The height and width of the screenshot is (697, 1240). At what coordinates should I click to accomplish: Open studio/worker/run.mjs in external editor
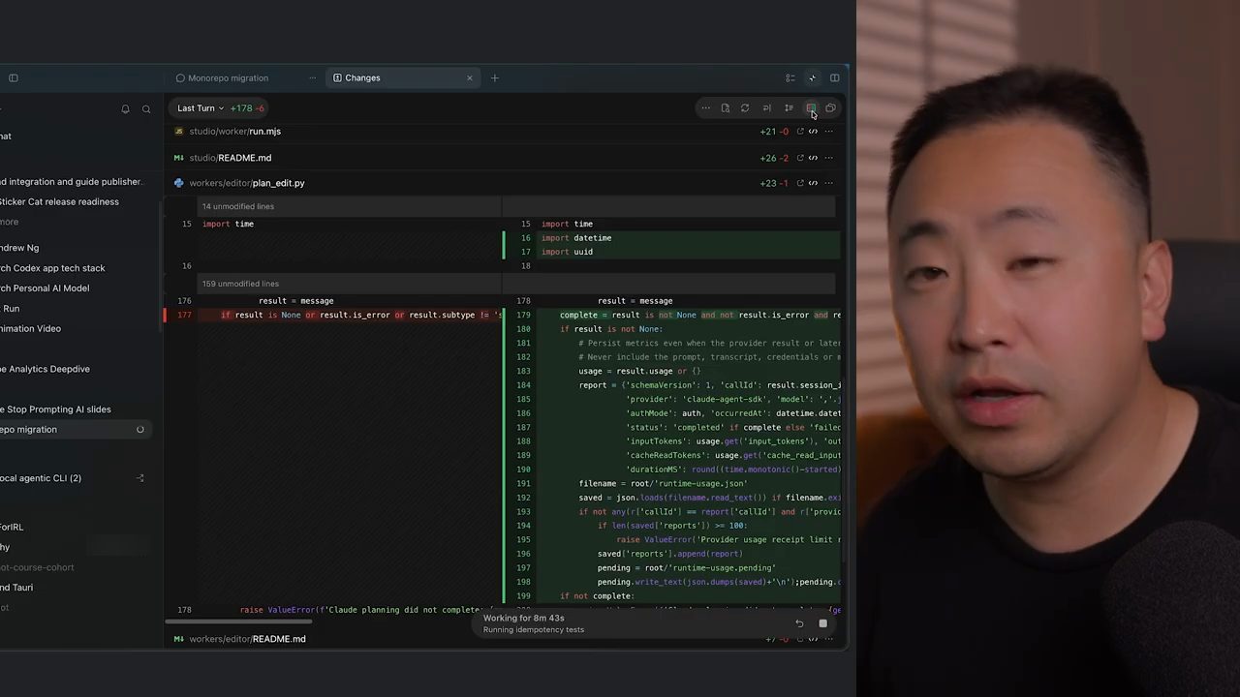800,132
